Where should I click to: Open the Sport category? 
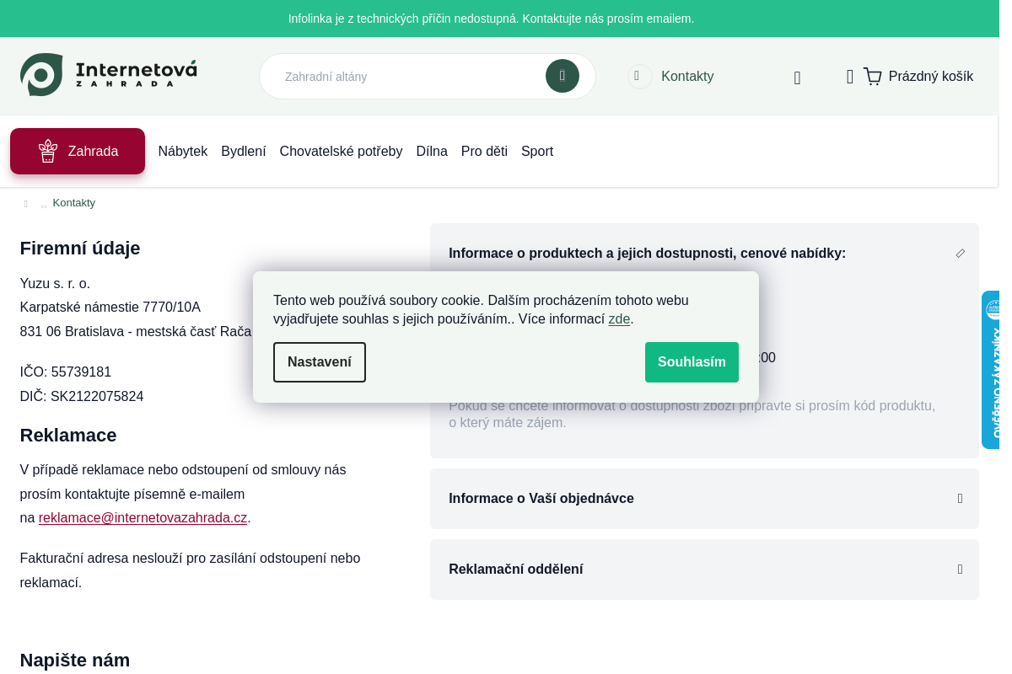(537, 152)
